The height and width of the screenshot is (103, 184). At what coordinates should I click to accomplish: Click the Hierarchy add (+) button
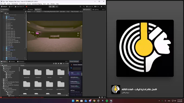(1, 12)
